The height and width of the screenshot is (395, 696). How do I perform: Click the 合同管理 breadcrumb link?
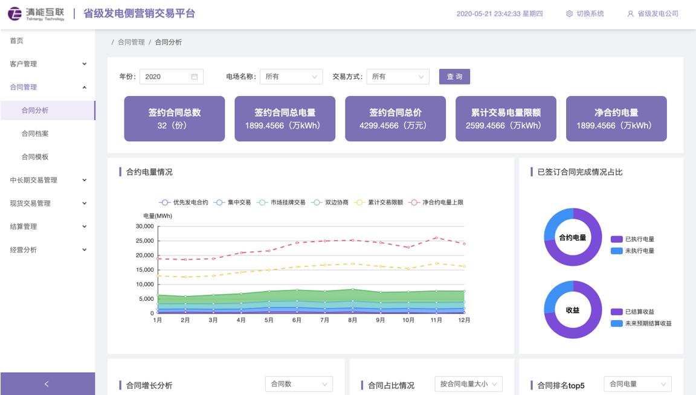pyautogui.click(x=131, y=42)
